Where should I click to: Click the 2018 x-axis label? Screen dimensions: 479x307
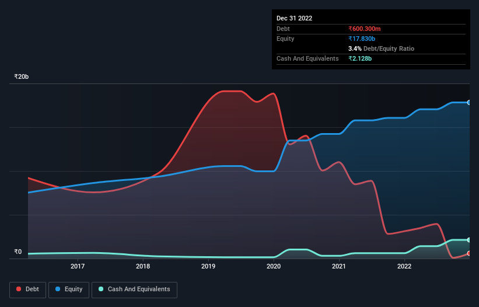coord(143,266)
